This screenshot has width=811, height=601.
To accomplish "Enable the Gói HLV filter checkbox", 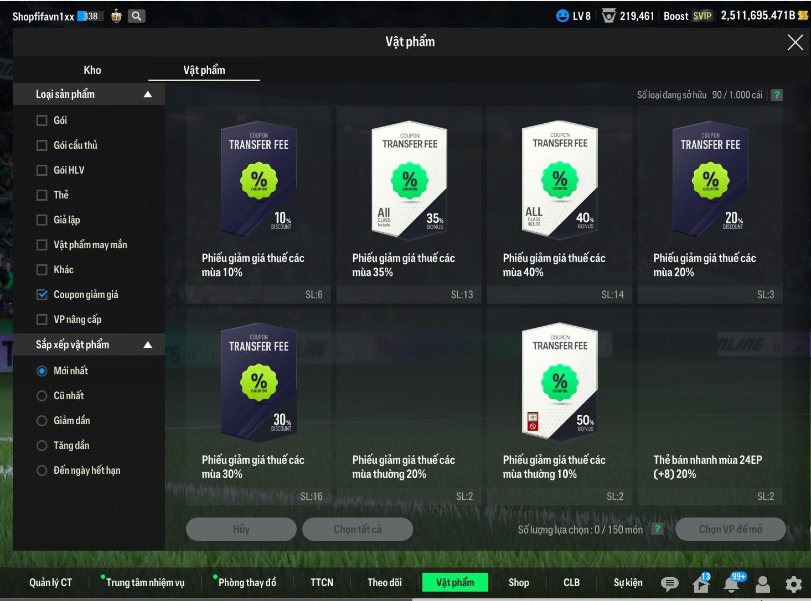I will (42, 170).
